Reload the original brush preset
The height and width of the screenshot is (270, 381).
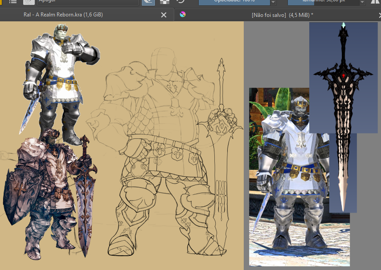click(x=180, y=2)
